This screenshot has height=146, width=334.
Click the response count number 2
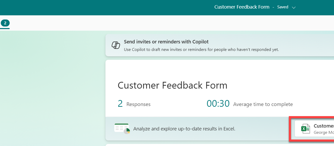(120, 104)
